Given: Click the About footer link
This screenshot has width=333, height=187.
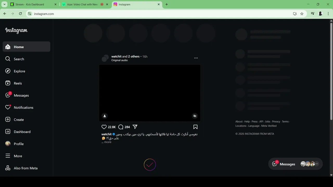Looking at the screenshot, I should tap(239, 122).
